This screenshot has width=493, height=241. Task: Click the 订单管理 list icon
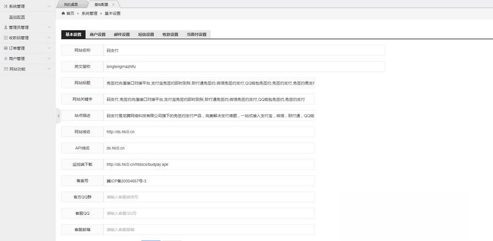5,48
